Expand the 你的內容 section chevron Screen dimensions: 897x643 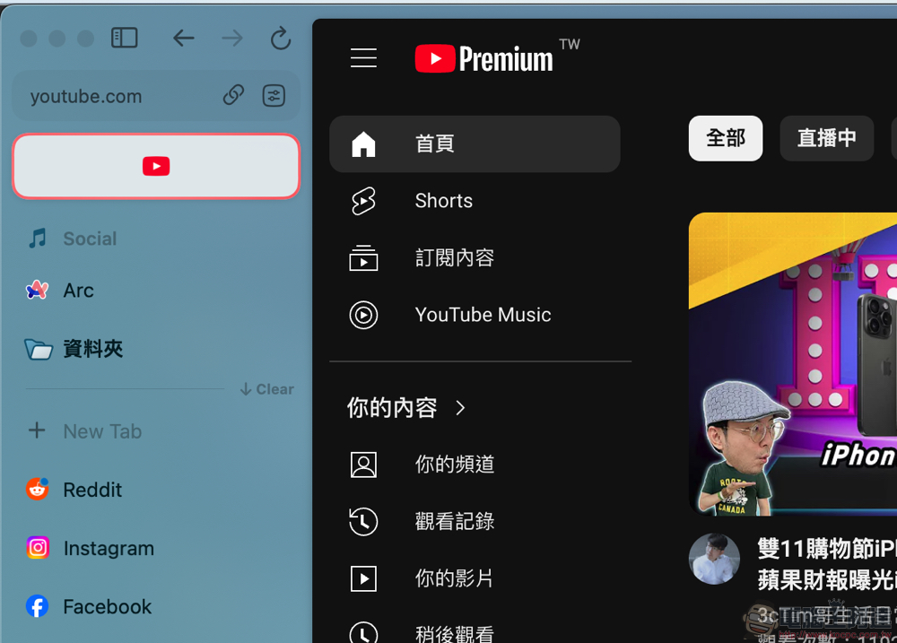(460, 408)
